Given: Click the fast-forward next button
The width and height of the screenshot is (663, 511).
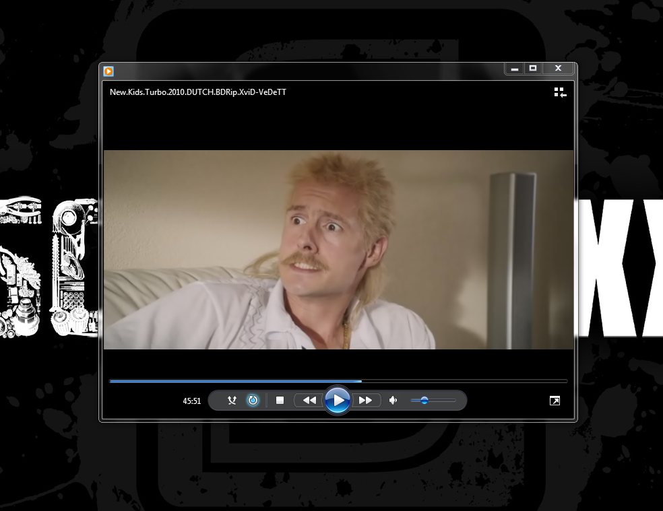Looking at the screenshot, I should pyautogui.click(x=366, y=401).
